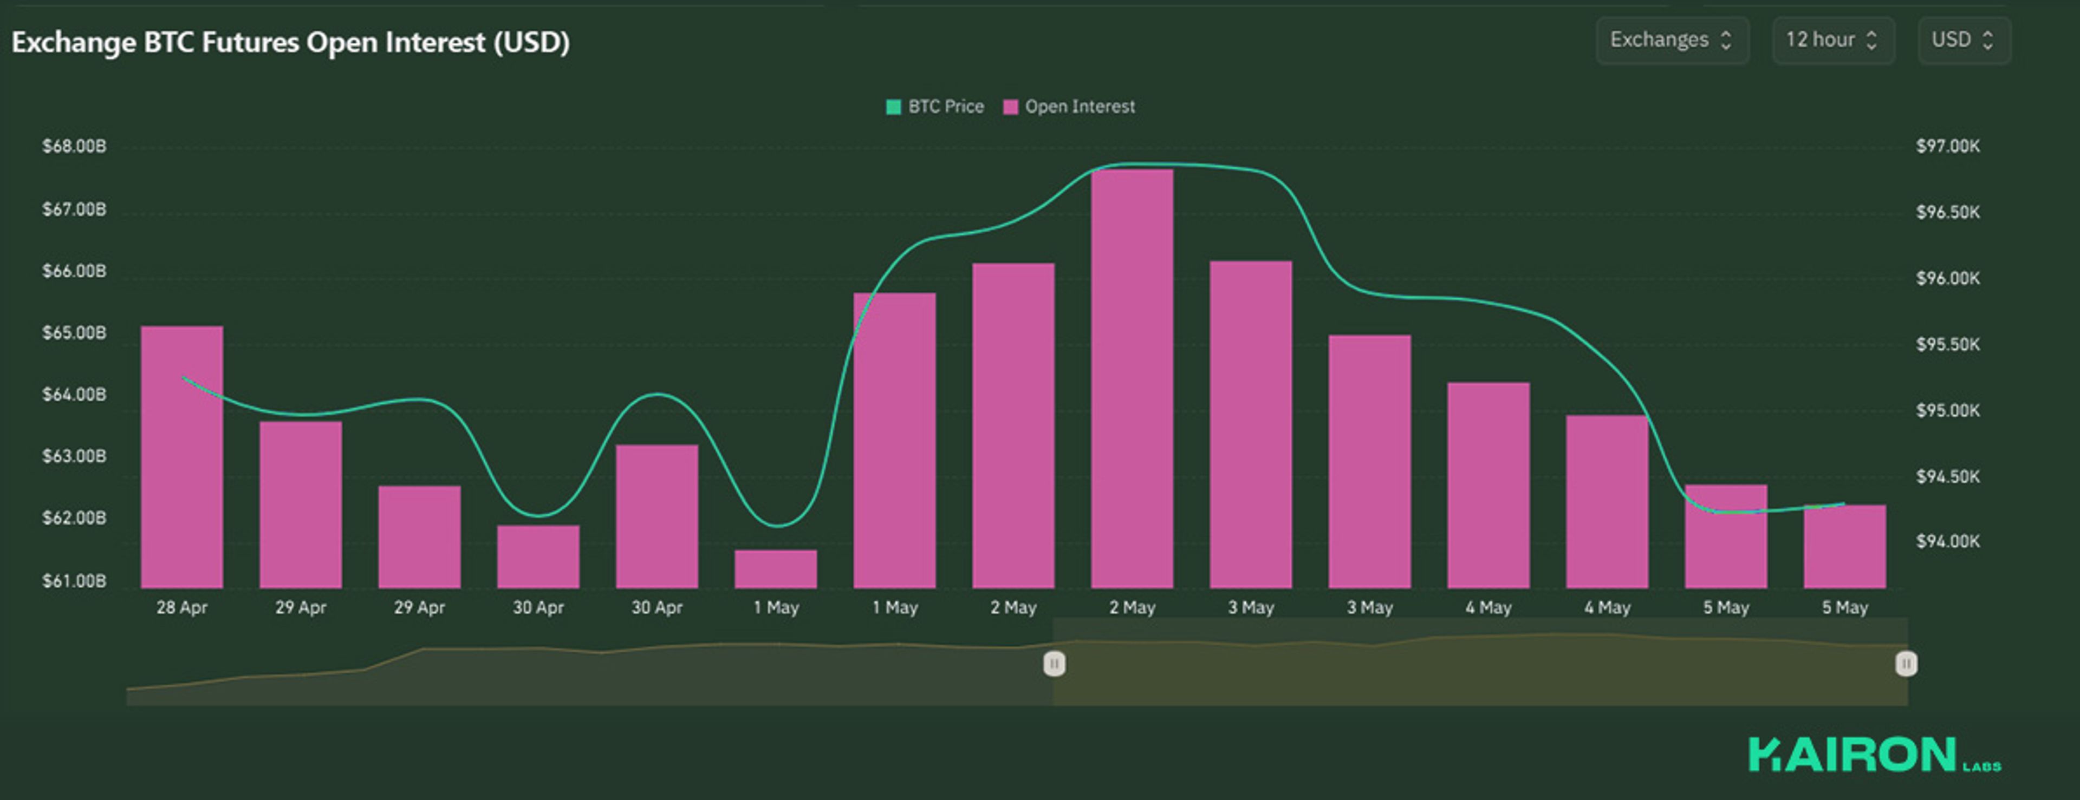The height and width of the screenshot is (800, 2080).
Task: Click the right range slider handle
Action: click(x=1906, y=664)
